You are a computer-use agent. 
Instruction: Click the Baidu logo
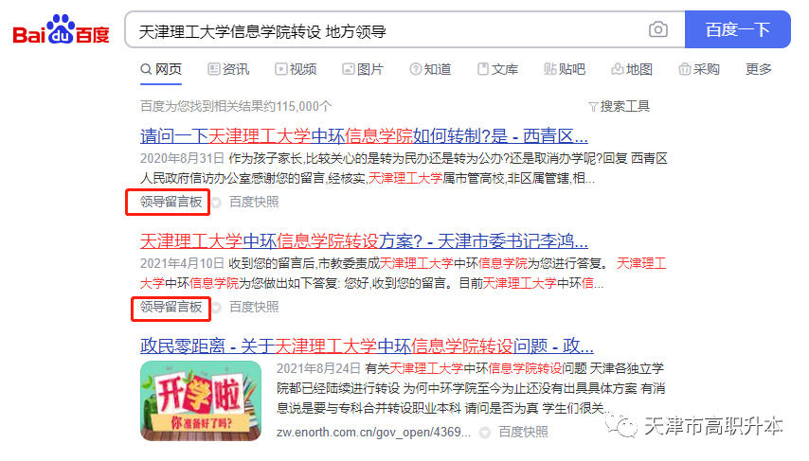pos(61,29)
